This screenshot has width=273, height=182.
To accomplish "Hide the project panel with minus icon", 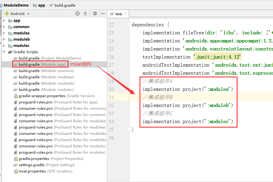I will click(103, 13).
